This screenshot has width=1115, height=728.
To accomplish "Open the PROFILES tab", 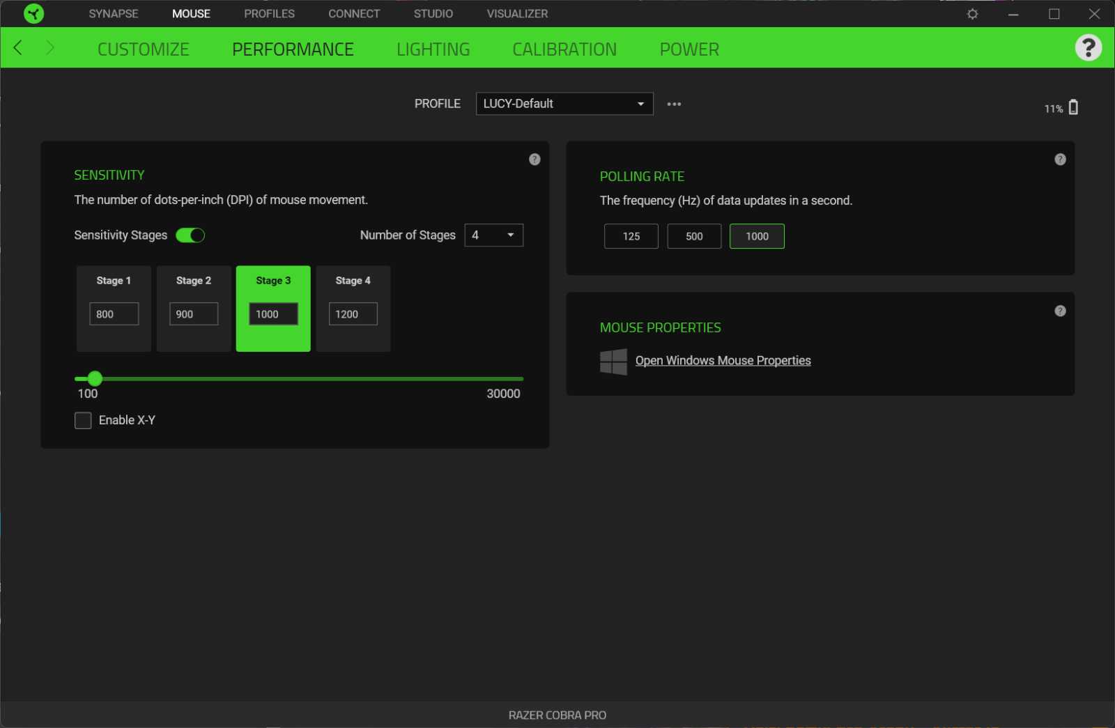I will coord(269,13).
